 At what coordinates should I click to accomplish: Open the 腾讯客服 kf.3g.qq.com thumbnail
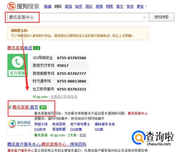[19, 124]
